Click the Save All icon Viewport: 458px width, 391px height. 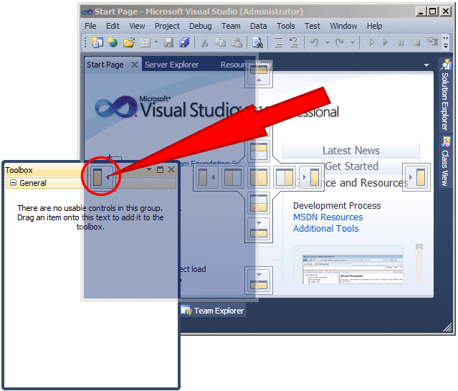(184, 42)
